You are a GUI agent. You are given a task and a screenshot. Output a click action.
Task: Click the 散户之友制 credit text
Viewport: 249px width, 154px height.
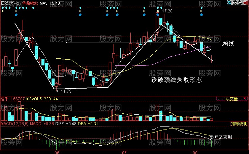click(x=221, y=137)
